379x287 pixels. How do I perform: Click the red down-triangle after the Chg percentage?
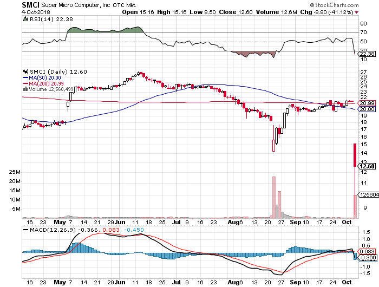click(x=356, y=12)
